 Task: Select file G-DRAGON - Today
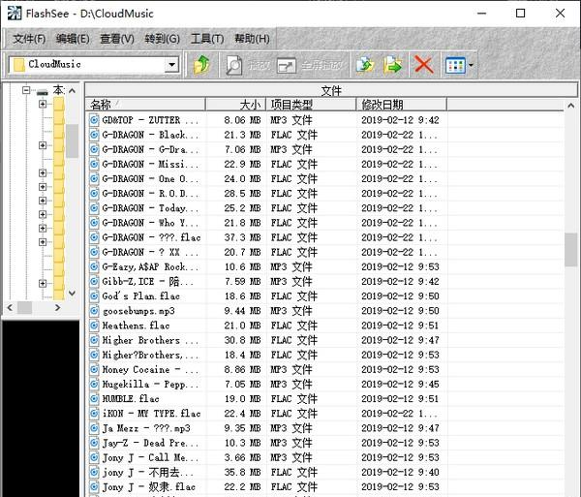coord(150,208)
